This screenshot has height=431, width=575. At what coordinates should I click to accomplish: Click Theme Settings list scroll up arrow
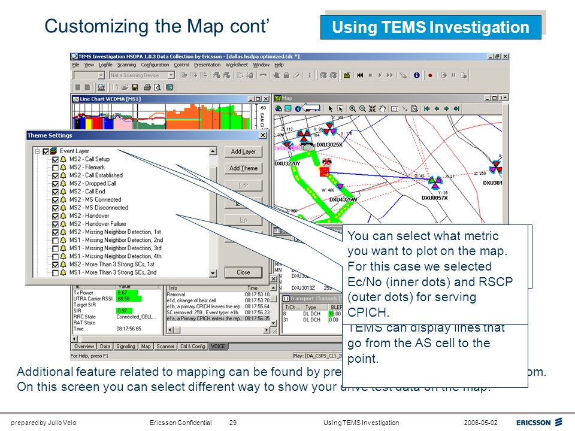213,151
